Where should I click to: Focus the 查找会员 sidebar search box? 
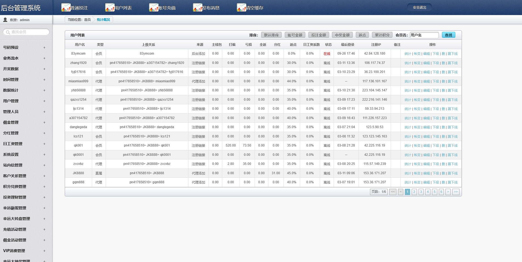coord(26,32)
